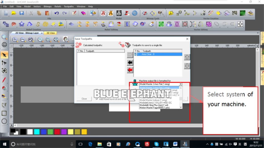Save the model with the floppy disk icon
264x148 pixels.
pos(22,13)
